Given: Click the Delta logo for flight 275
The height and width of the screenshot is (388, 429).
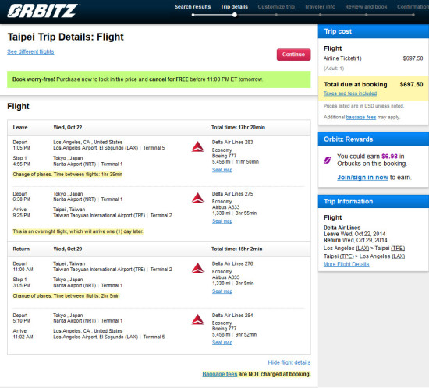Looking at the screenshot, I should coord(197,198).
